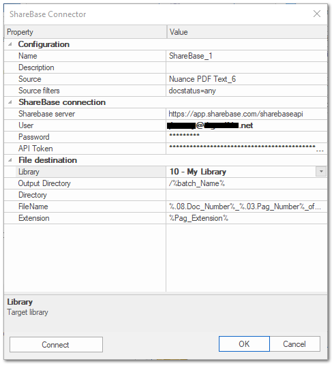Click the empty Description value field
Screen dimensions: 334x366
click(247, 67)
